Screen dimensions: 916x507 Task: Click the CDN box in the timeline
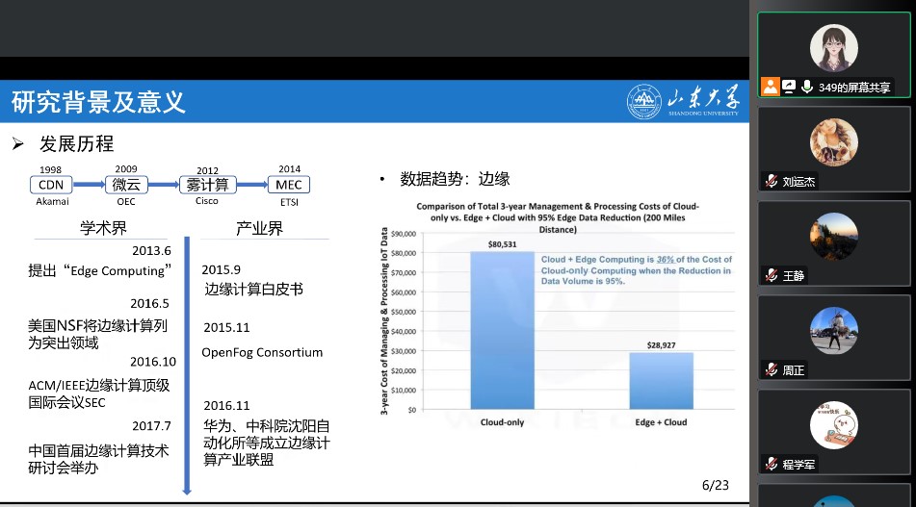pos(51,185)
